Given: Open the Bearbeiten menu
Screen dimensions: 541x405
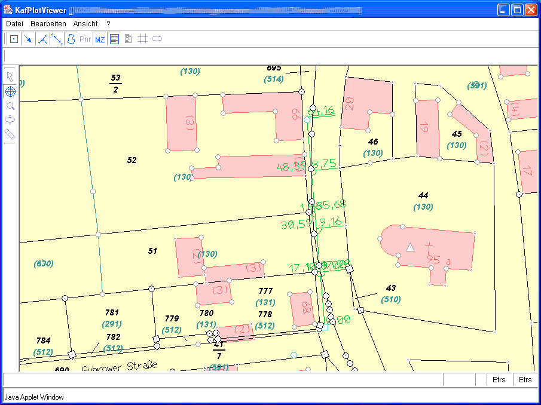Looking at the screenshot, I should point(48,23).
